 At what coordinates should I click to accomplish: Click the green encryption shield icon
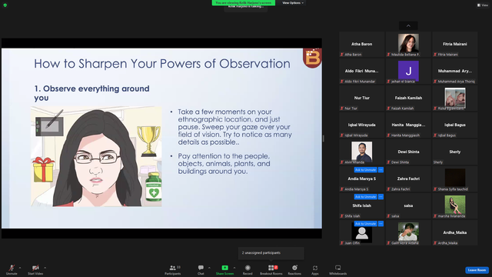tap(5, 5)
